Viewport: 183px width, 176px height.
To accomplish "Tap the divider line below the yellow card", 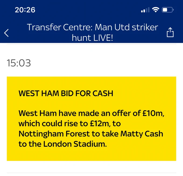I will (x=91, y=173).
